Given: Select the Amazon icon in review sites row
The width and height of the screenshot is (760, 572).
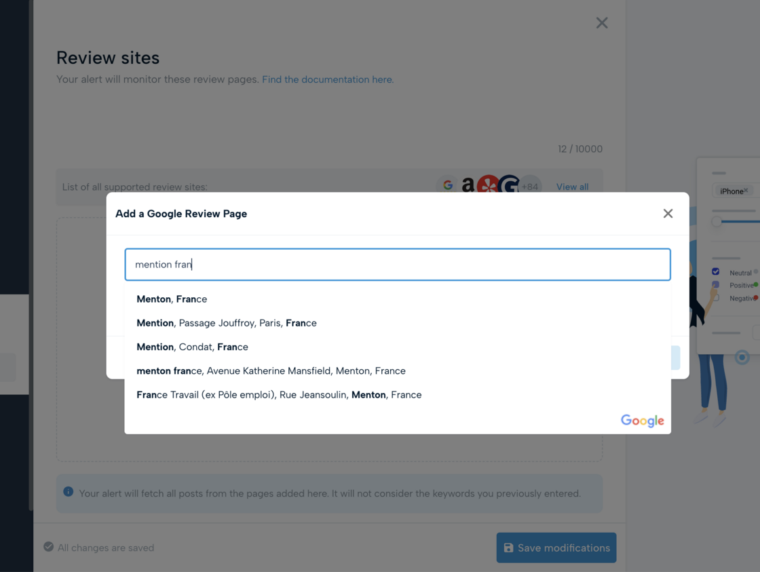Looking at the screenshot, I should click(x=468, y=185).
